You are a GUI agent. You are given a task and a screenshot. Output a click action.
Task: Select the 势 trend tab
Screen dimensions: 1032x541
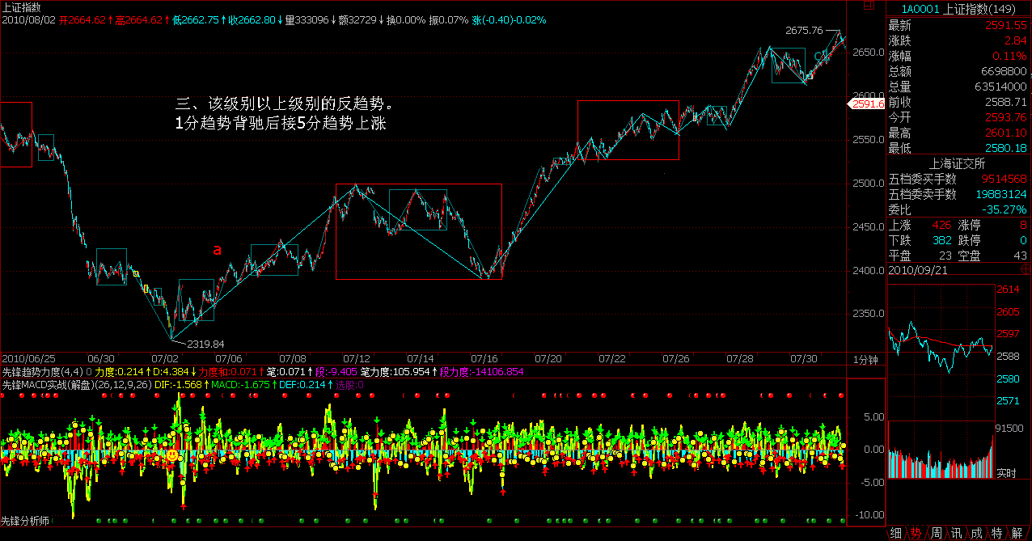[916, 533]
